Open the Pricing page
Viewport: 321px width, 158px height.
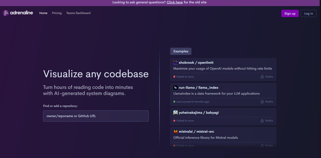tap(57, 13)
